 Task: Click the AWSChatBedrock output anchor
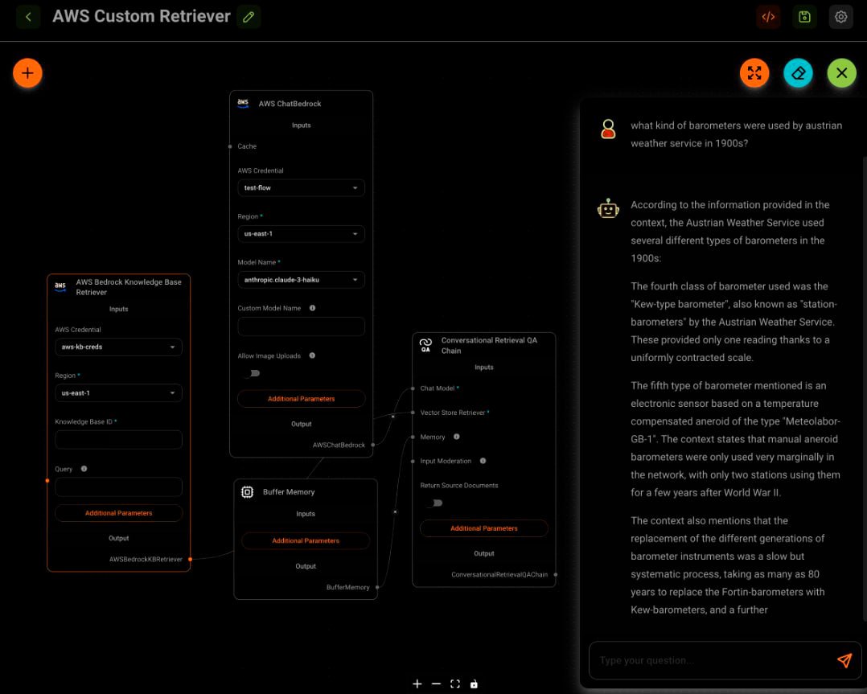[372, 445]
